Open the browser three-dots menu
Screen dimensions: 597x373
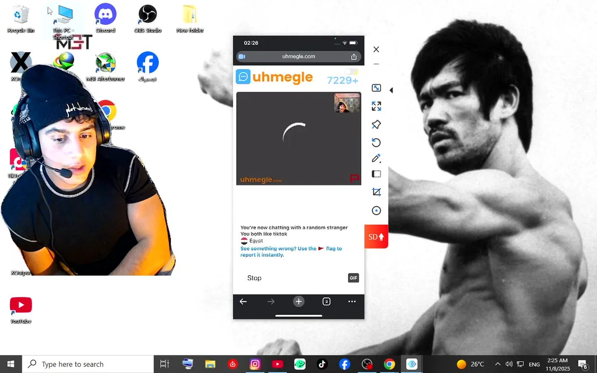(x=352, y=302)
